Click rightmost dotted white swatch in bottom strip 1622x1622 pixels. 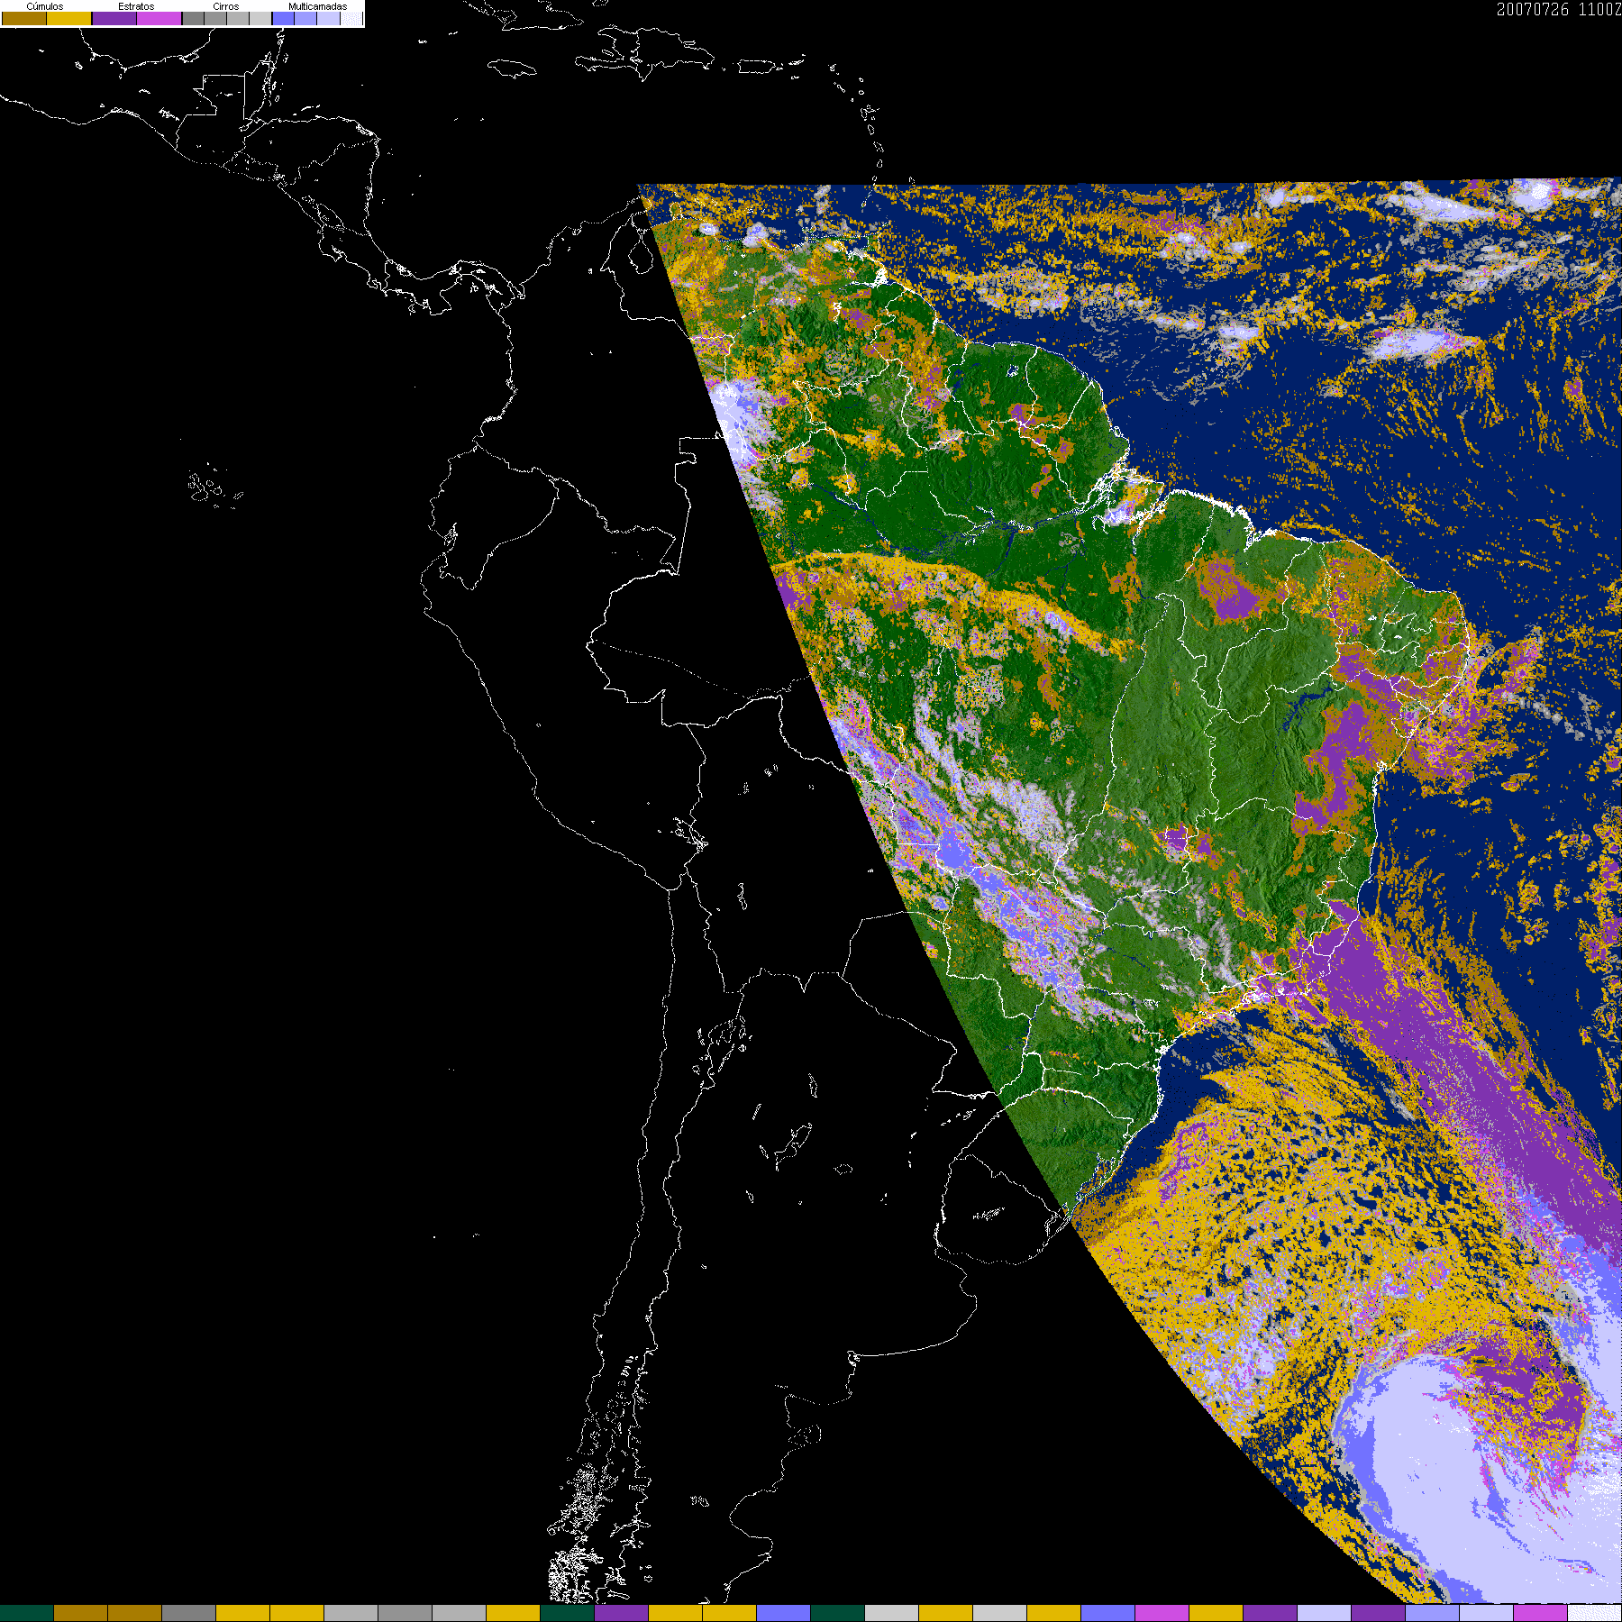(1594, 1613)
